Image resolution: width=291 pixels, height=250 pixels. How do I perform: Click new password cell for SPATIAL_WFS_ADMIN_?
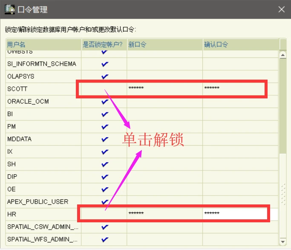pos(165,239)
